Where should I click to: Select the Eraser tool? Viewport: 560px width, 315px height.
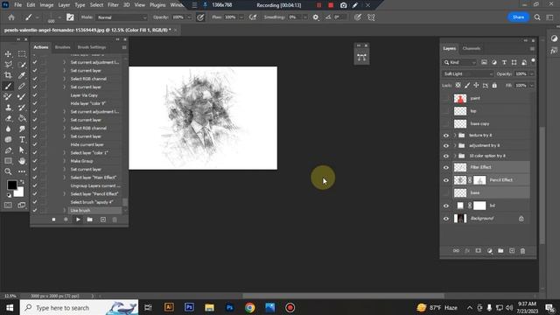[x=8, y=118]
